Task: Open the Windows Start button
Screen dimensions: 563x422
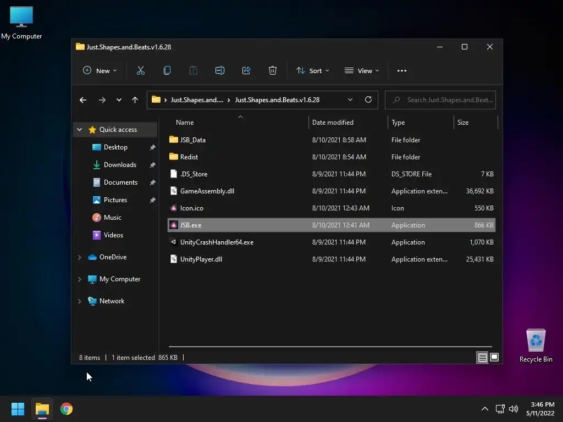Action: pos(18,409)
